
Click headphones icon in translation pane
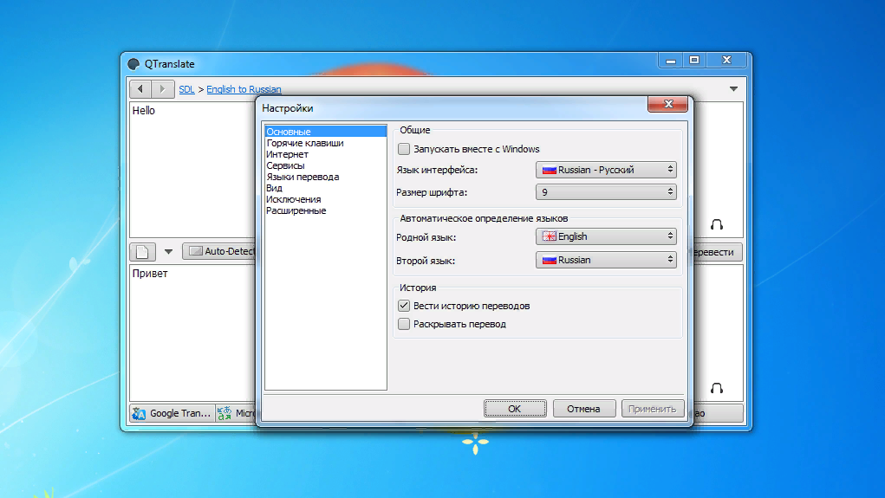(x=717, y=388)
